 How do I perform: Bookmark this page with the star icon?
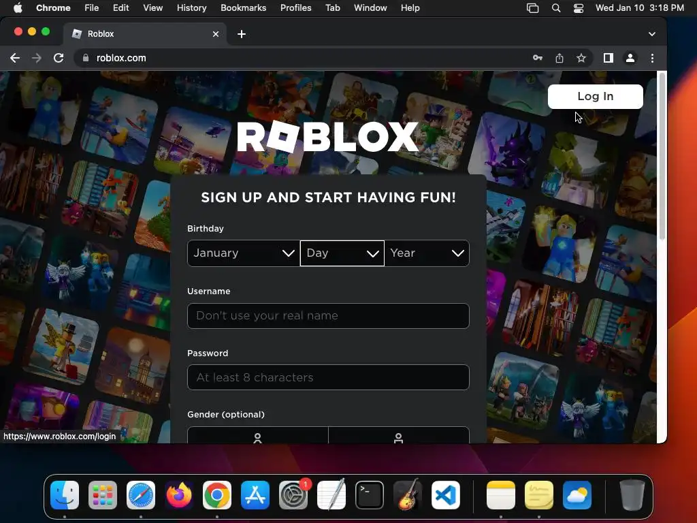pyautogui.click(x=581, y=58)
